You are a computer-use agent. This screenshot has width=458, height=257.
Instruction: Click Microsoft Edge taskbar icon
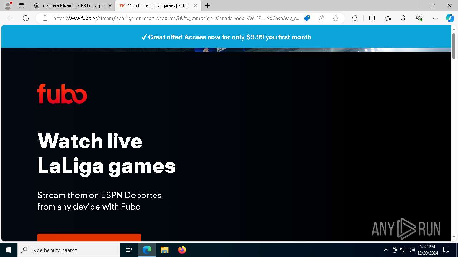pos(147,250)
